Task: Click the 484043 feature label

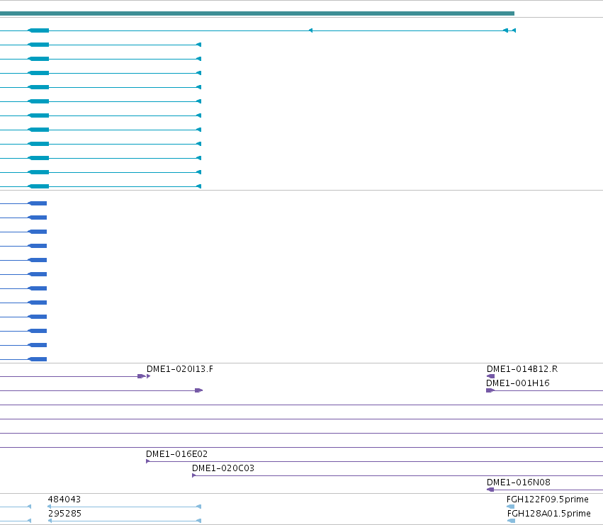Action: tap(64, 499)
